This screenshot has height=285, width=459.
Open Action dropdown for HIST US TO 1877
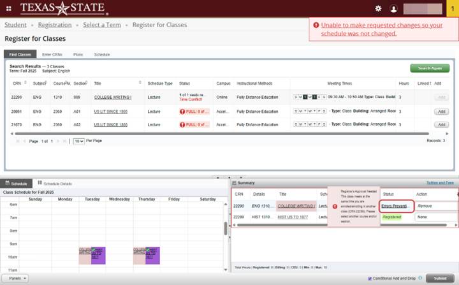(436, 217)
